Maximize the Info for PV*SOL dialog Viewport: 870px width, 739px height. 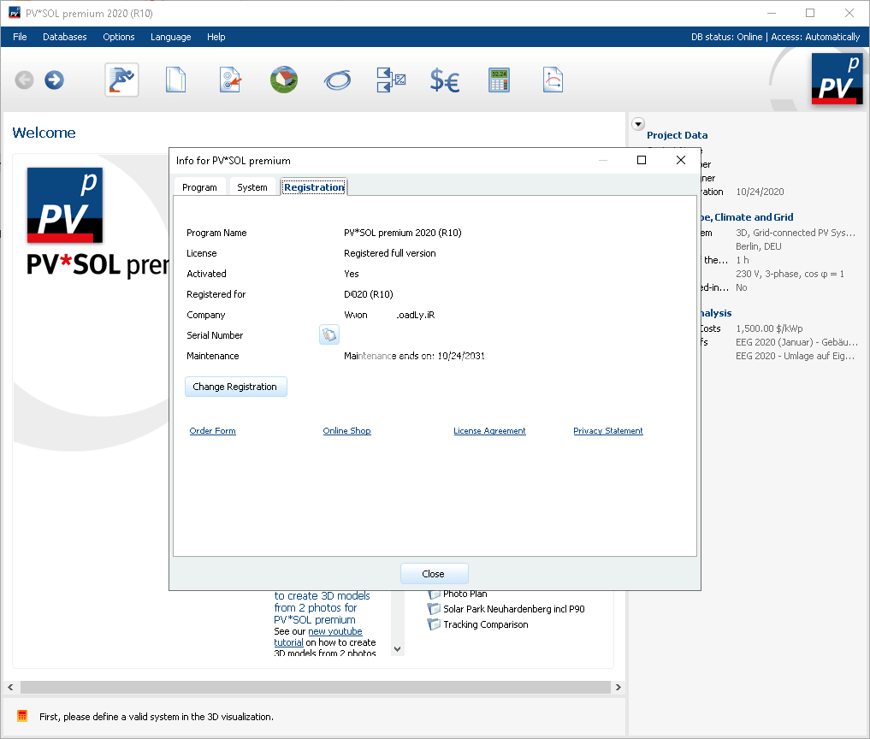click(x=642, y=160)
